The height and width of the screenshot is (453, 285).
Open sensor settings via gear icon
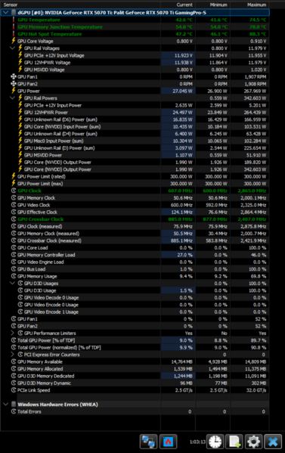point(253,442)
